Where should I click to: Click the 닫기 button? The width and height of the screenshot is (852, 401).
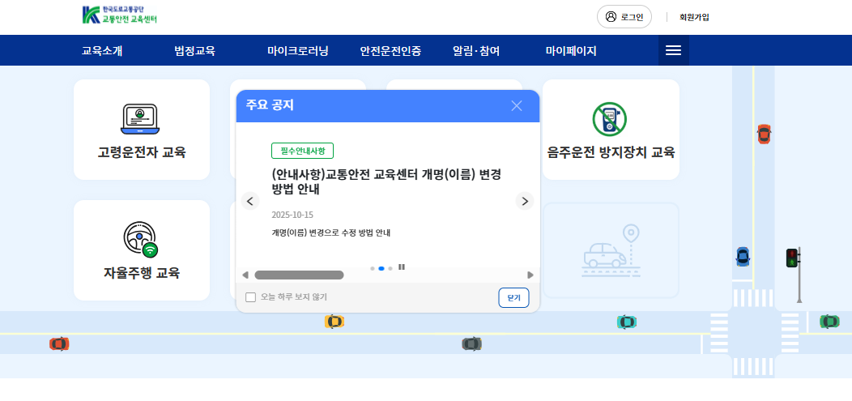tap(513, 298)
